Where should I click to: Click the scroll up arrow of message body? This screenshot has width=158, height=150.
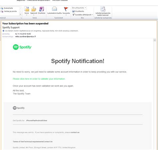click(x=155, y=40)
